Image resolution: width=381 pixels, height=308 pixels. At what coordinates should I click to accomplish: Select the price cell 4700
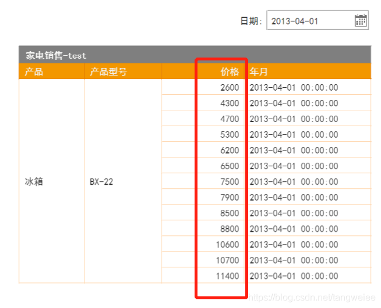203,119
